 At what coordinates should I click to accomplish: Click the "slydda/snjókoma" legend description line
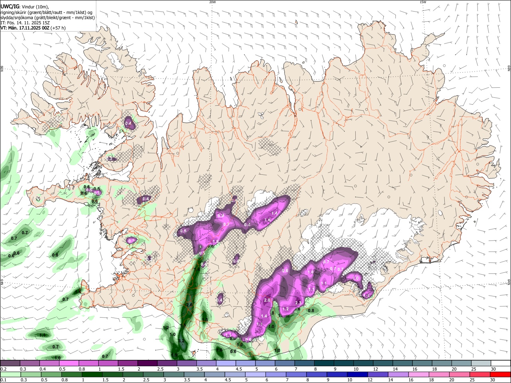[x=48, y=18]
